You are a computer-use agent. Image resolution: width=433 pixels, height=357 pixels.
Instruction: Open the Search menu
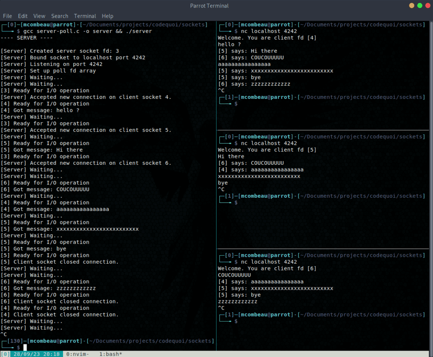pos(60,16)
